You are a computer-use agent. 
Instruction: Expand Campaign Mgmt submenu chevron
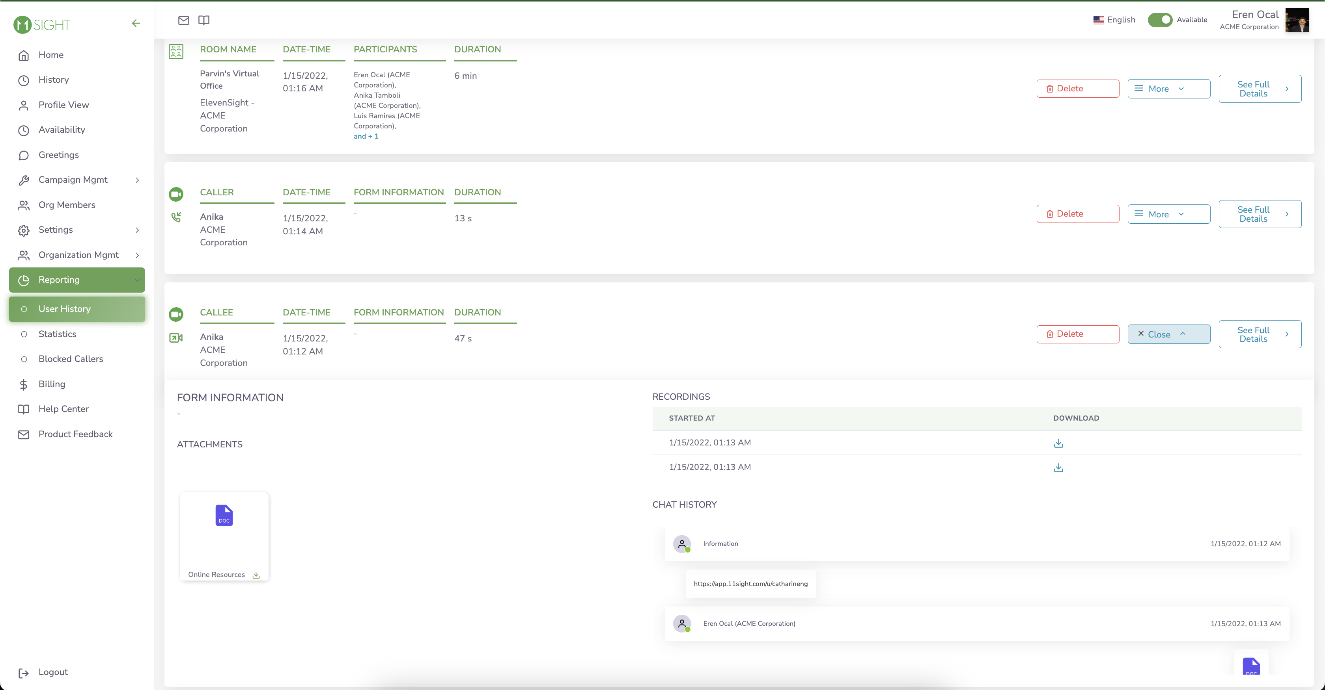pos(137,180)
